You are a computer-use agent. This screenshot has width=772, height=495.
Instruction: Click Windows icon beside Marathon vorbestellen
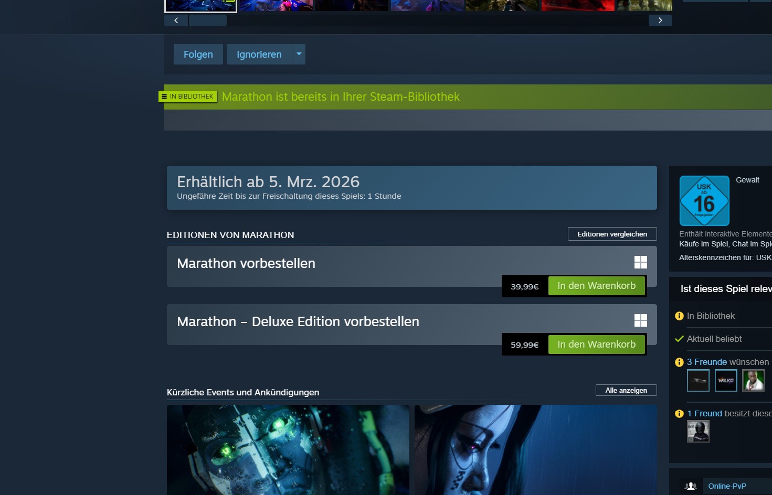click(640, 262)
